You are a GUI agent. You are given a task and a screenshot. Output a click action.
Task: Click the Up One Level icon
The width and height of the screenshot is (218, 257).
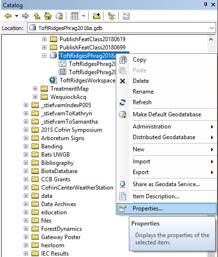click(x=37, y=16)
